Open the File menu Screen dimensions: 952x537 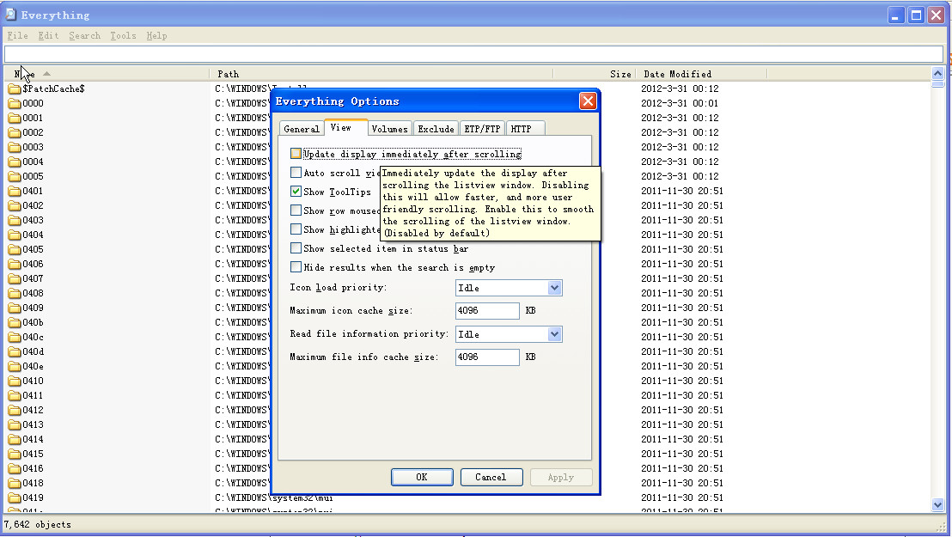[17, 36]
